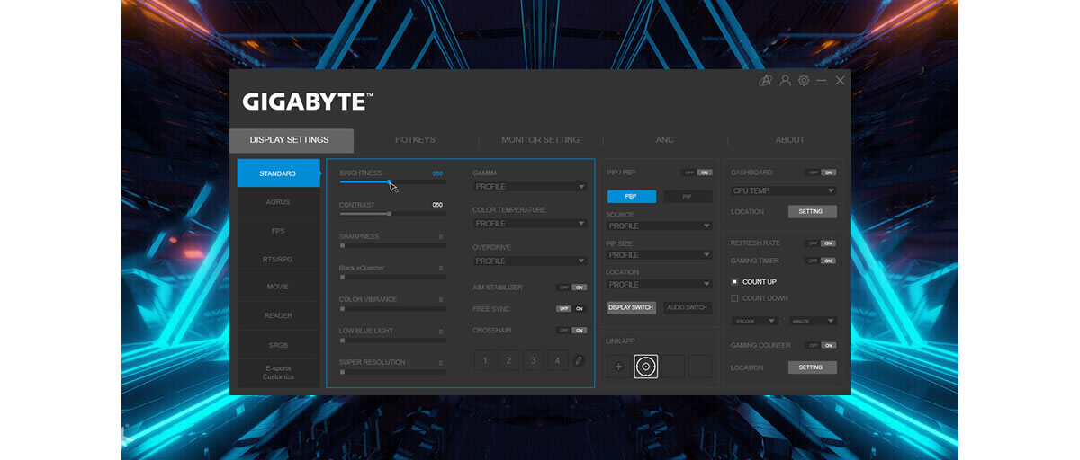1080x460 pixels.
Task: Click the empty last link app slot
Action: [x=700, y=367]
